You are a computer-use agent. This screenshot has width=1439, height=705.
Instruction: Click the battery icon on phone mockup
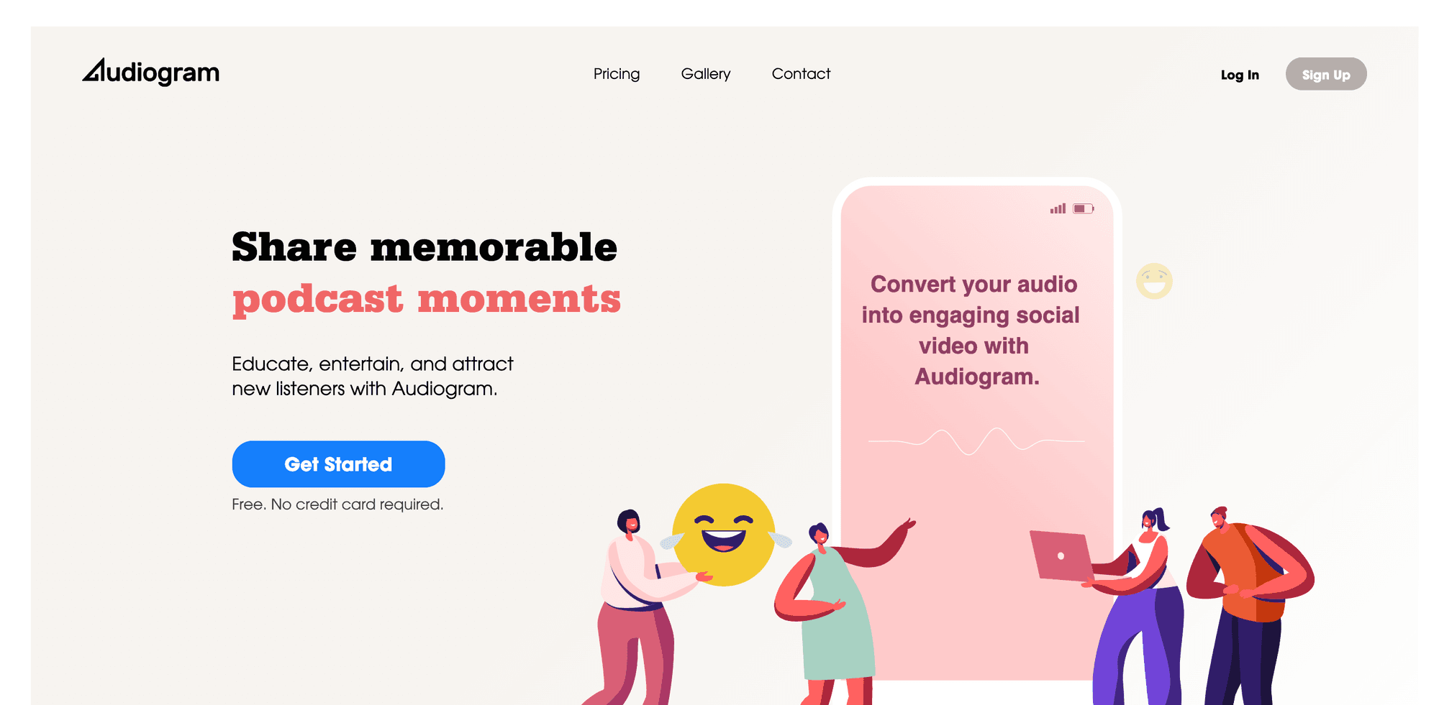[1084, 208]
